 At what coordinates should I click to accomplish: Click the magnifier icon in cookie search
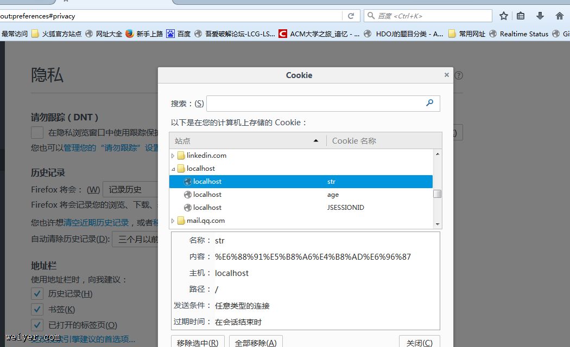(x=429, y=103)
